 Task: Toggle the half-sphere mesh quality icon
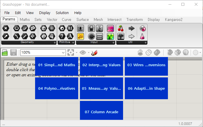pos(186,52)
